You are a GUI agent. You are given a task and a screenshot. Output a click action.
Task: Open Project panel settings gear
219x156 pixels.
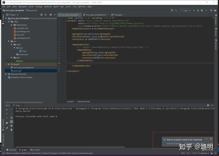(x=50, y=15)
